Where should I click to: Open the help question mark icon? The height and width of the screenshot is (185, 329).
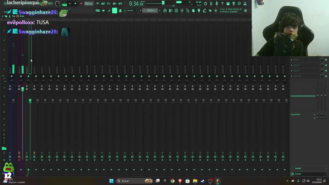[222, 4]
